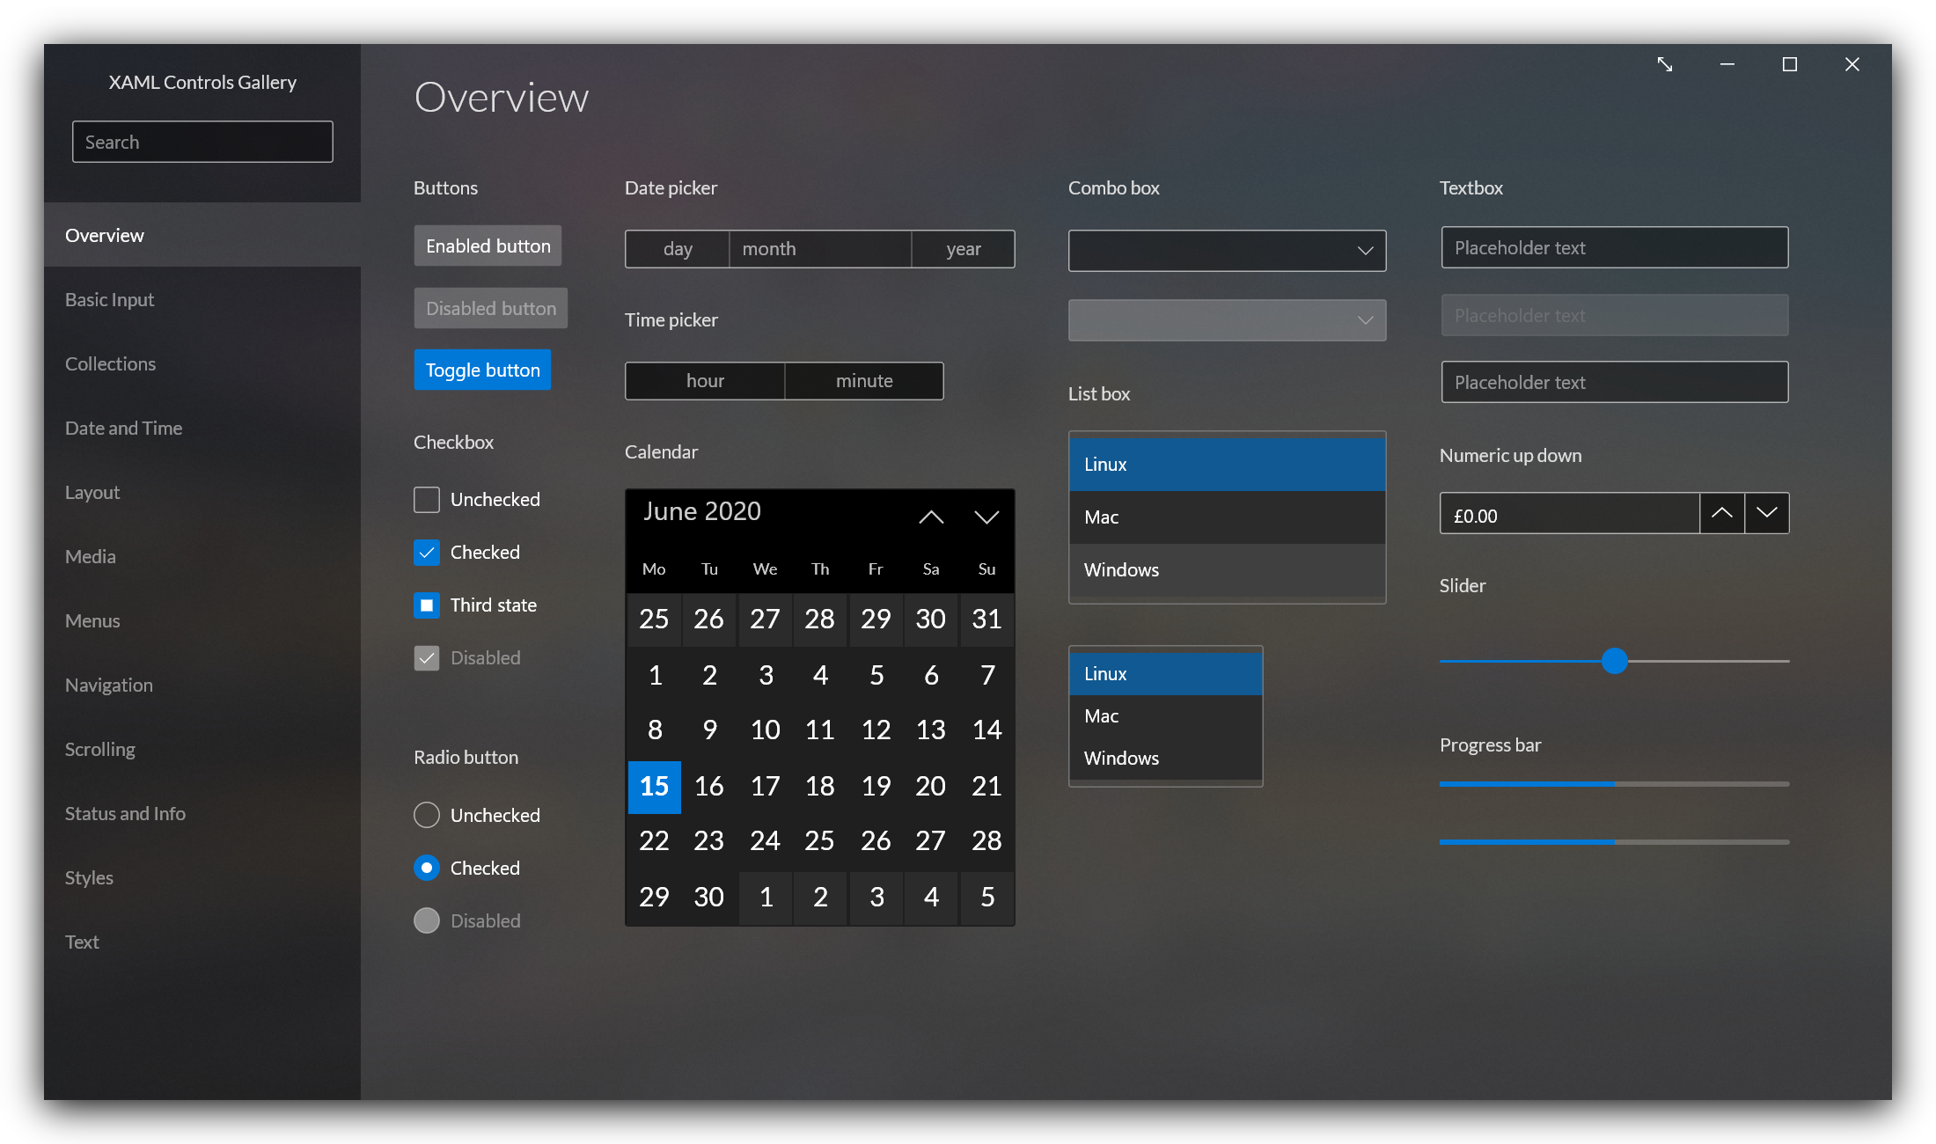Click the numeric up arrow on £0.00 field

(1721, 515)
